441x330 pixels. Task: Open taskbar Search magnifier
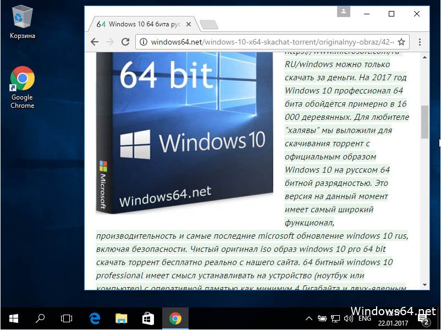coord(40,318)
